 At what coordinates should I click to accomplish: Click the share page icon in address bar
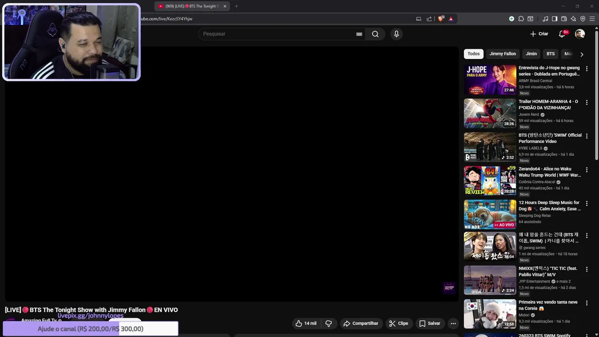coord(429,19)
